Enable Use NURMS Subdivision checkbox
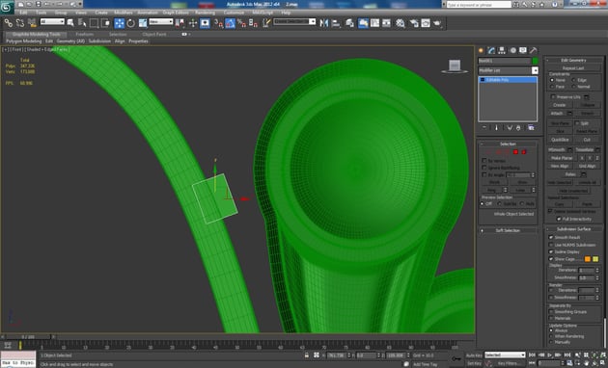 click(551, 245)
